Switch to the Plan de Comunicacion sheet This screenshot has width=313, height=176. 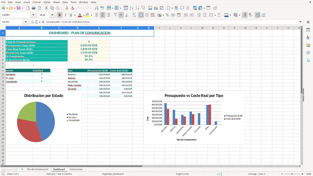(x=38, y=169)
